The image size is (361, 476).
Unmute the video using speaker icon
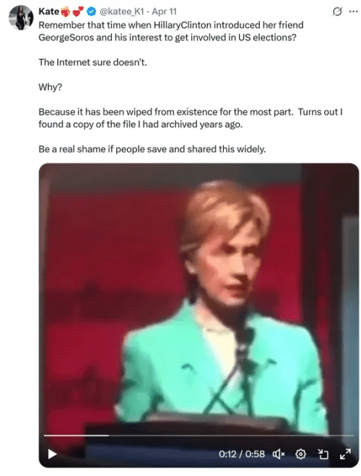[279, 454]
